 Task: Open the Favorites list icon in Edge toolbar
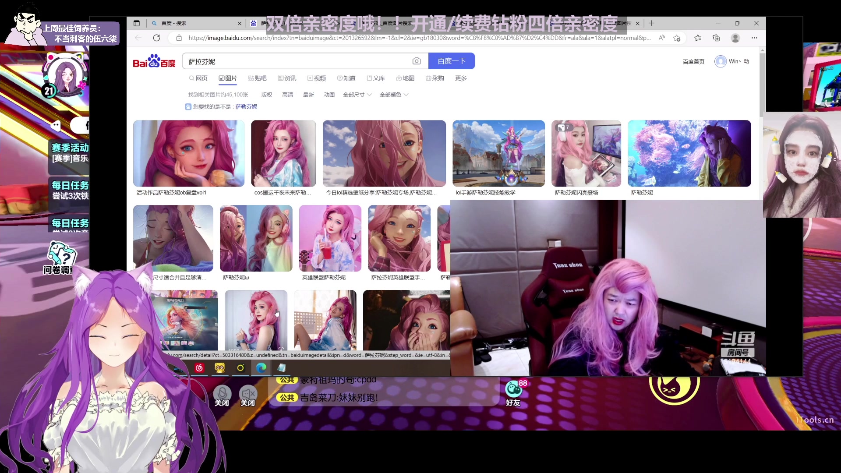tap(698, 38)
